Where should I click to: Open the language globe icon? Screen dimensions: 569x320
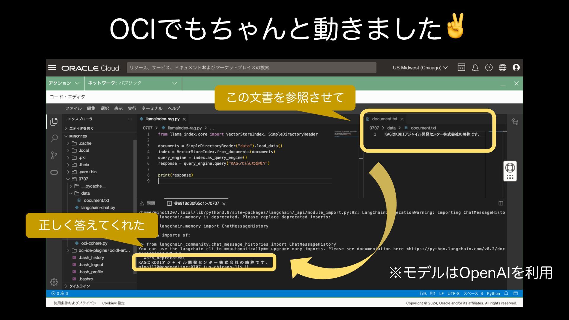502,68
